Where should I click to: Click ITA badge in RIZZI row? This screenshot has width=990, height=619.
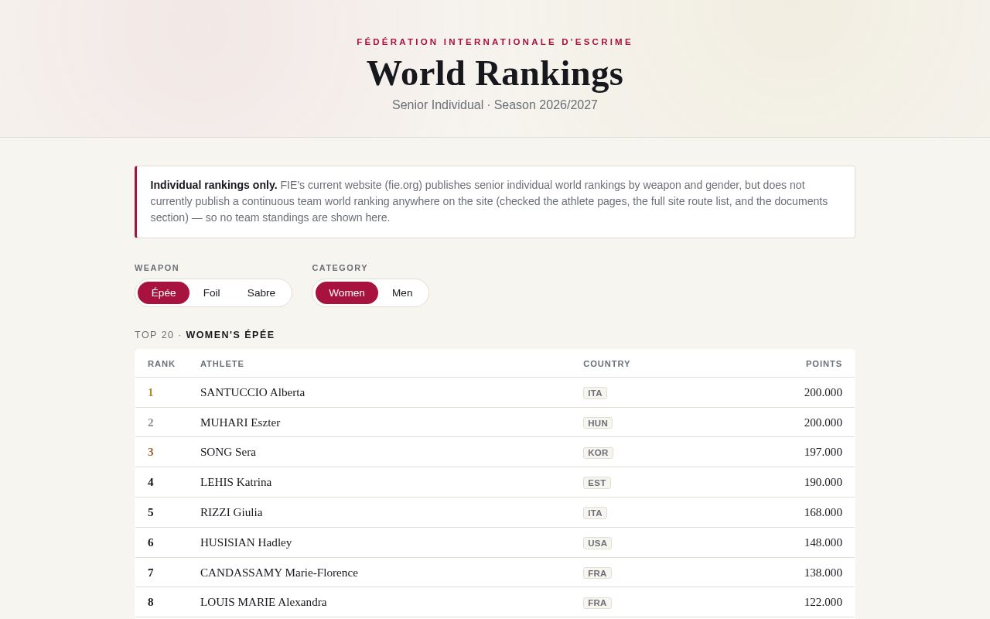(x=595, y=513)
